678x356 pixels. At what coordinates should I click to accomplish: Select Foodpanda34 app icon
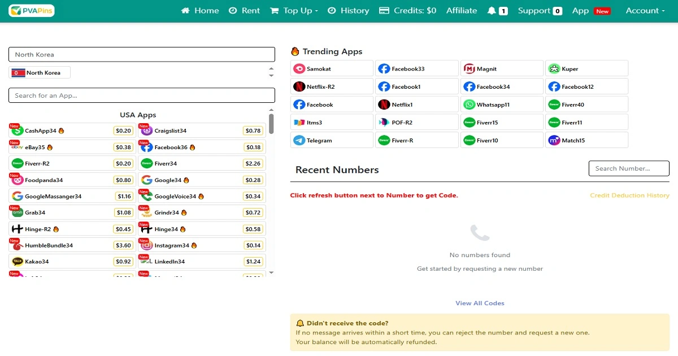click(17, 180)
